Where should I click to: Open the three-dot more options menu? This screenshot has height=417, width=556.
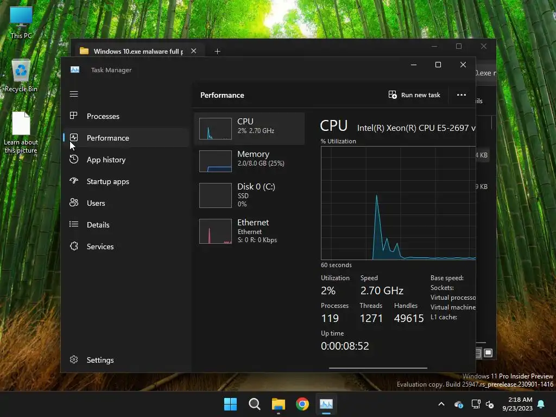click(x=462, y=94)
